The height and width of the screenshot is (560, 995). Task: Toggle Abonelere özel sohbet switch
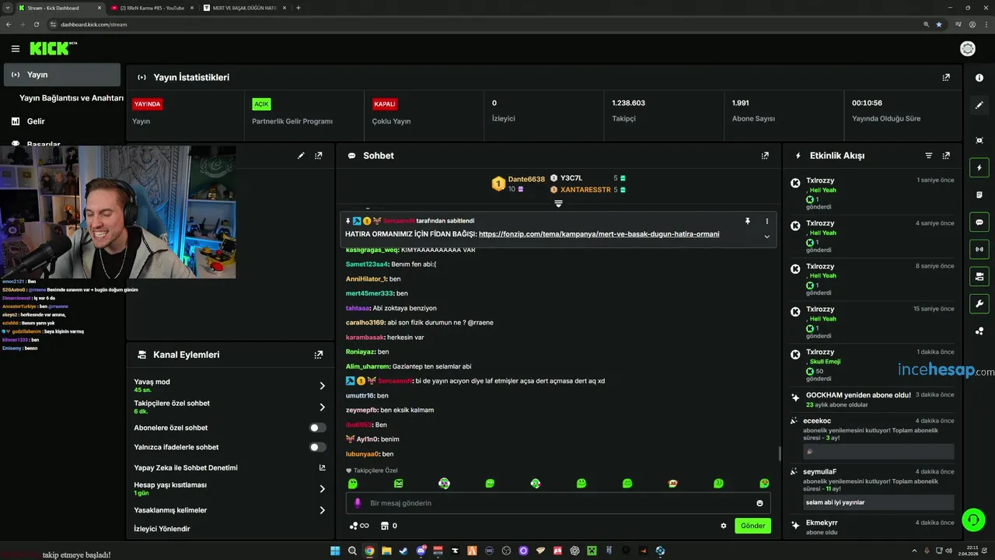click(x=317, y=428)
